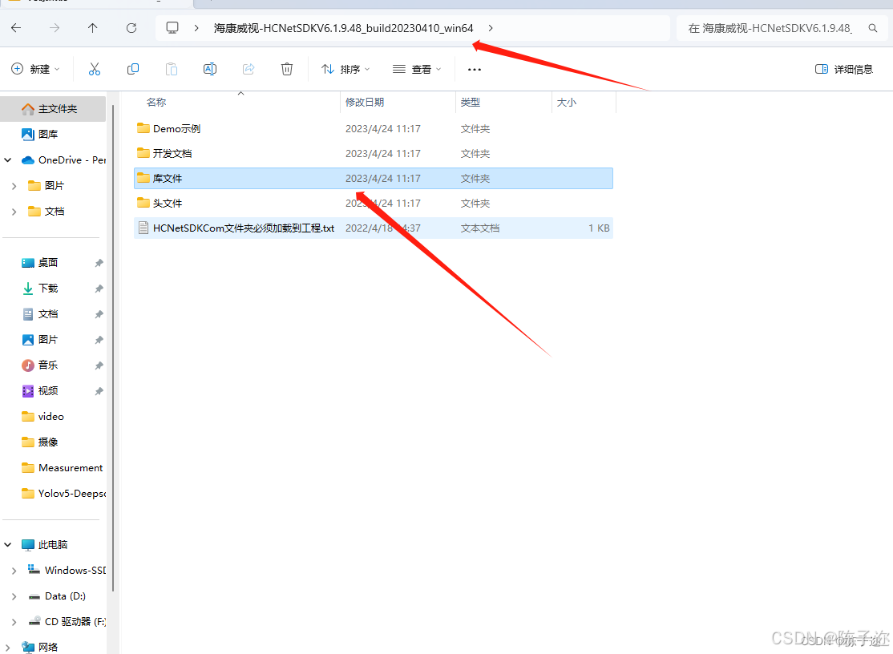Open 网络 Network in the sidebar
The image size is (893, 654).
coord(39,647)
